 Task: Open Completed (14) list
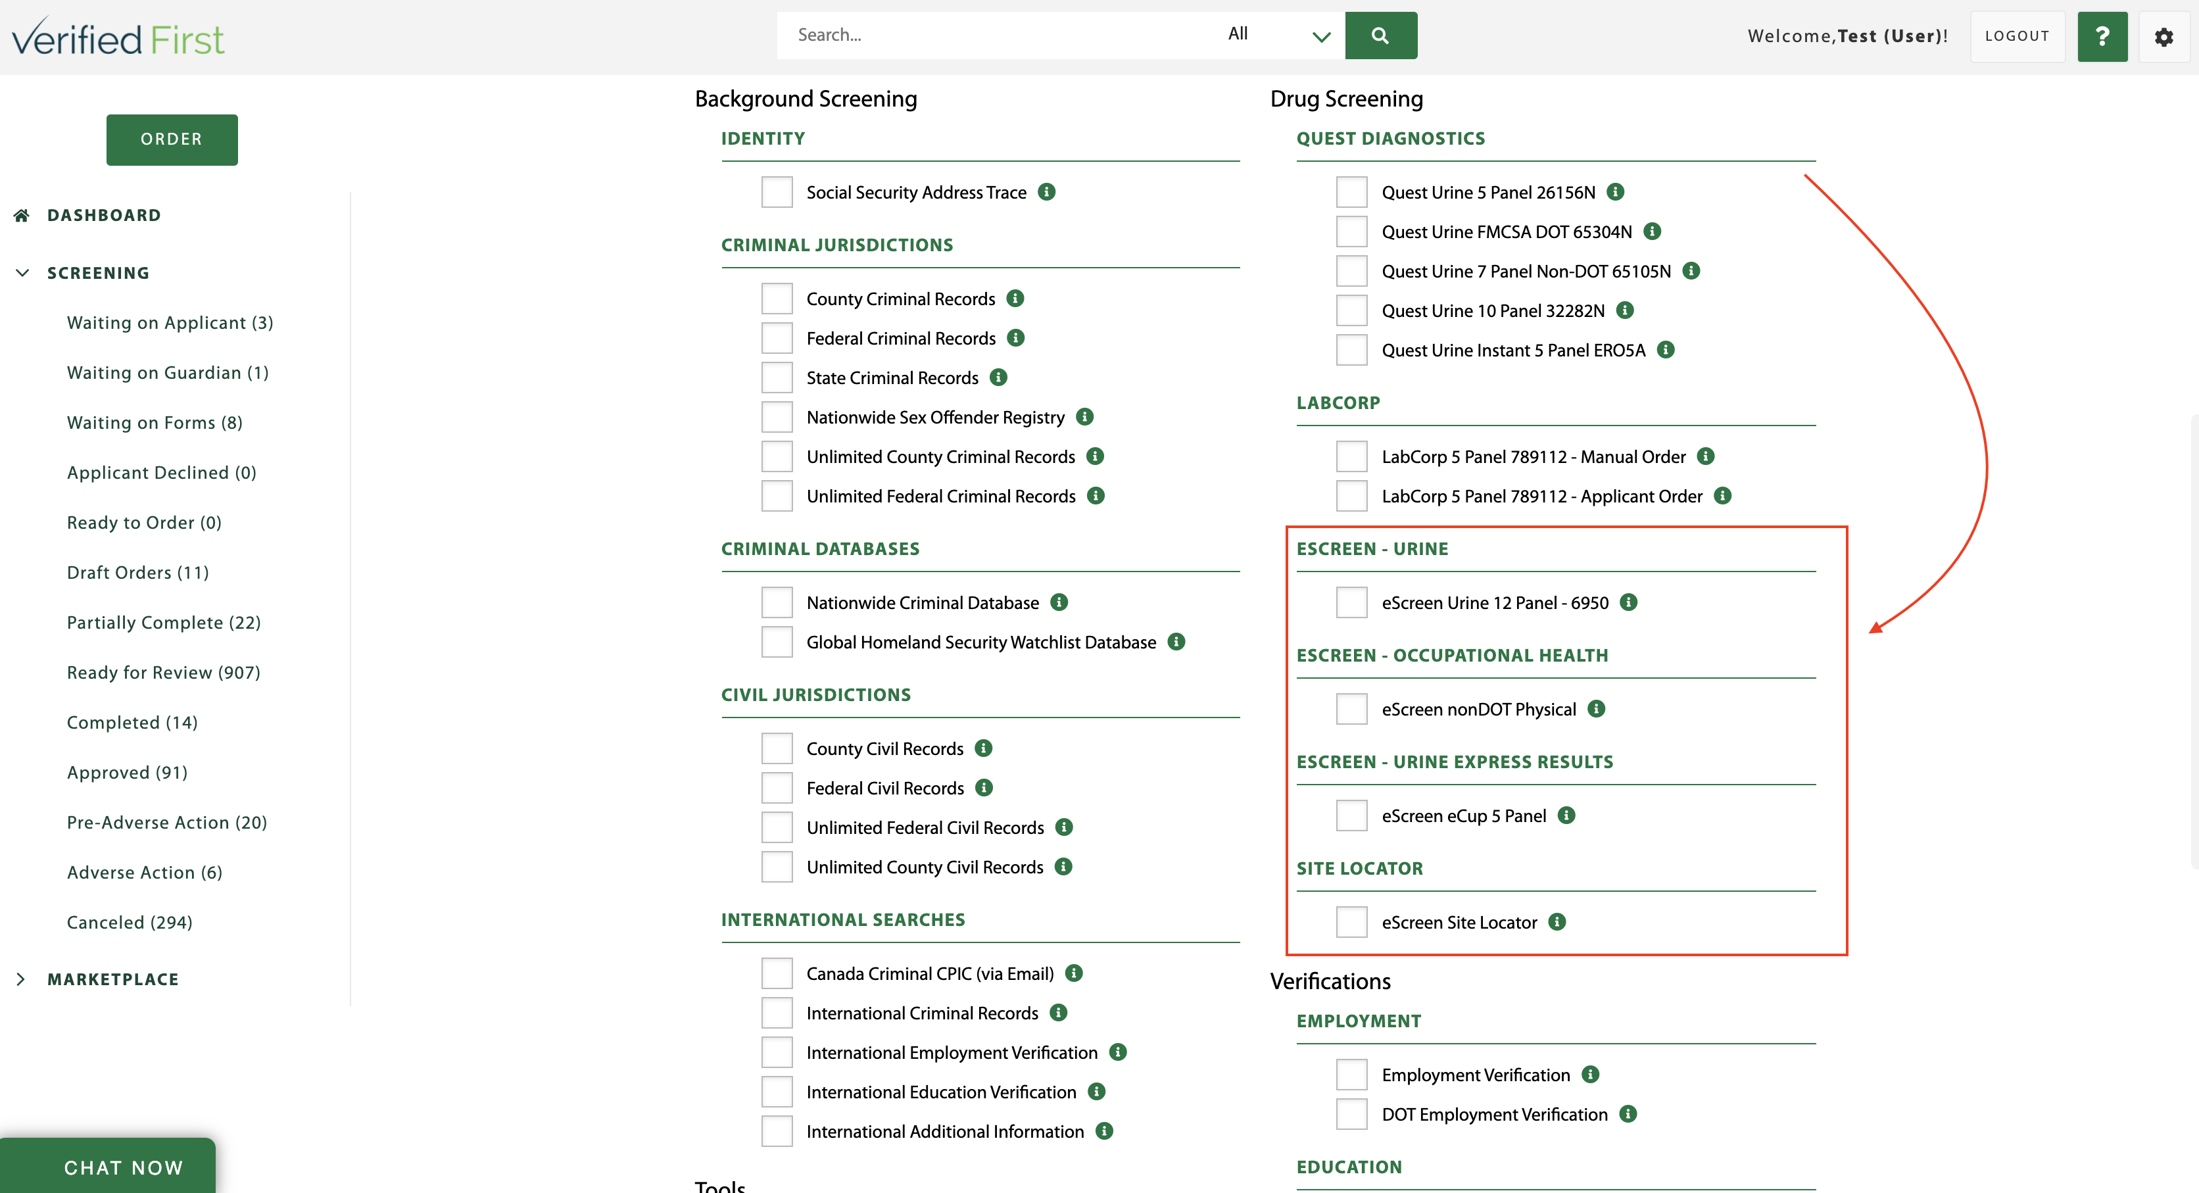pyautogui.click(x=132, y=723)
